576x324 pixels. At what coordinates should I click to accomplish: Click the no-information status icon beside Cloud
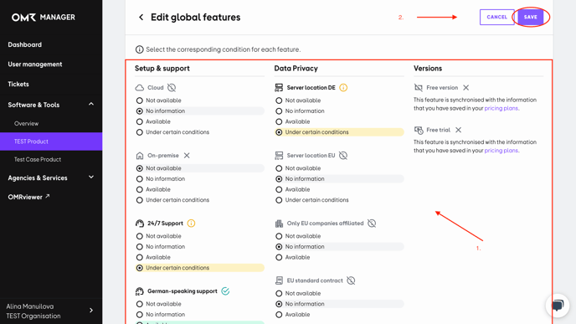[x=172, y=88]
